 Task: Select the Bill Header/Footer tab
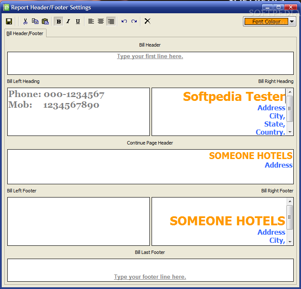(x=25, y=33)
